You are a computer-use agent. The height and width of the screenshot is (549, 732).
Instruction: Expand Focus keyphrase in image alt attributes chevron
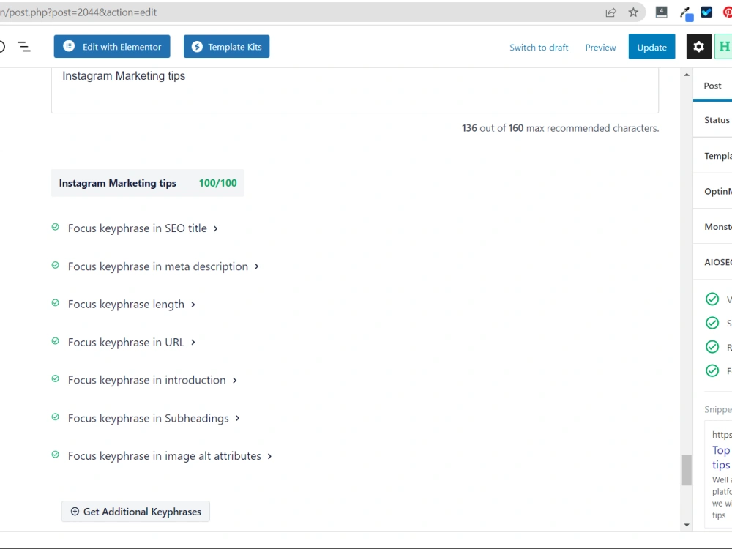tap(269, 457)
